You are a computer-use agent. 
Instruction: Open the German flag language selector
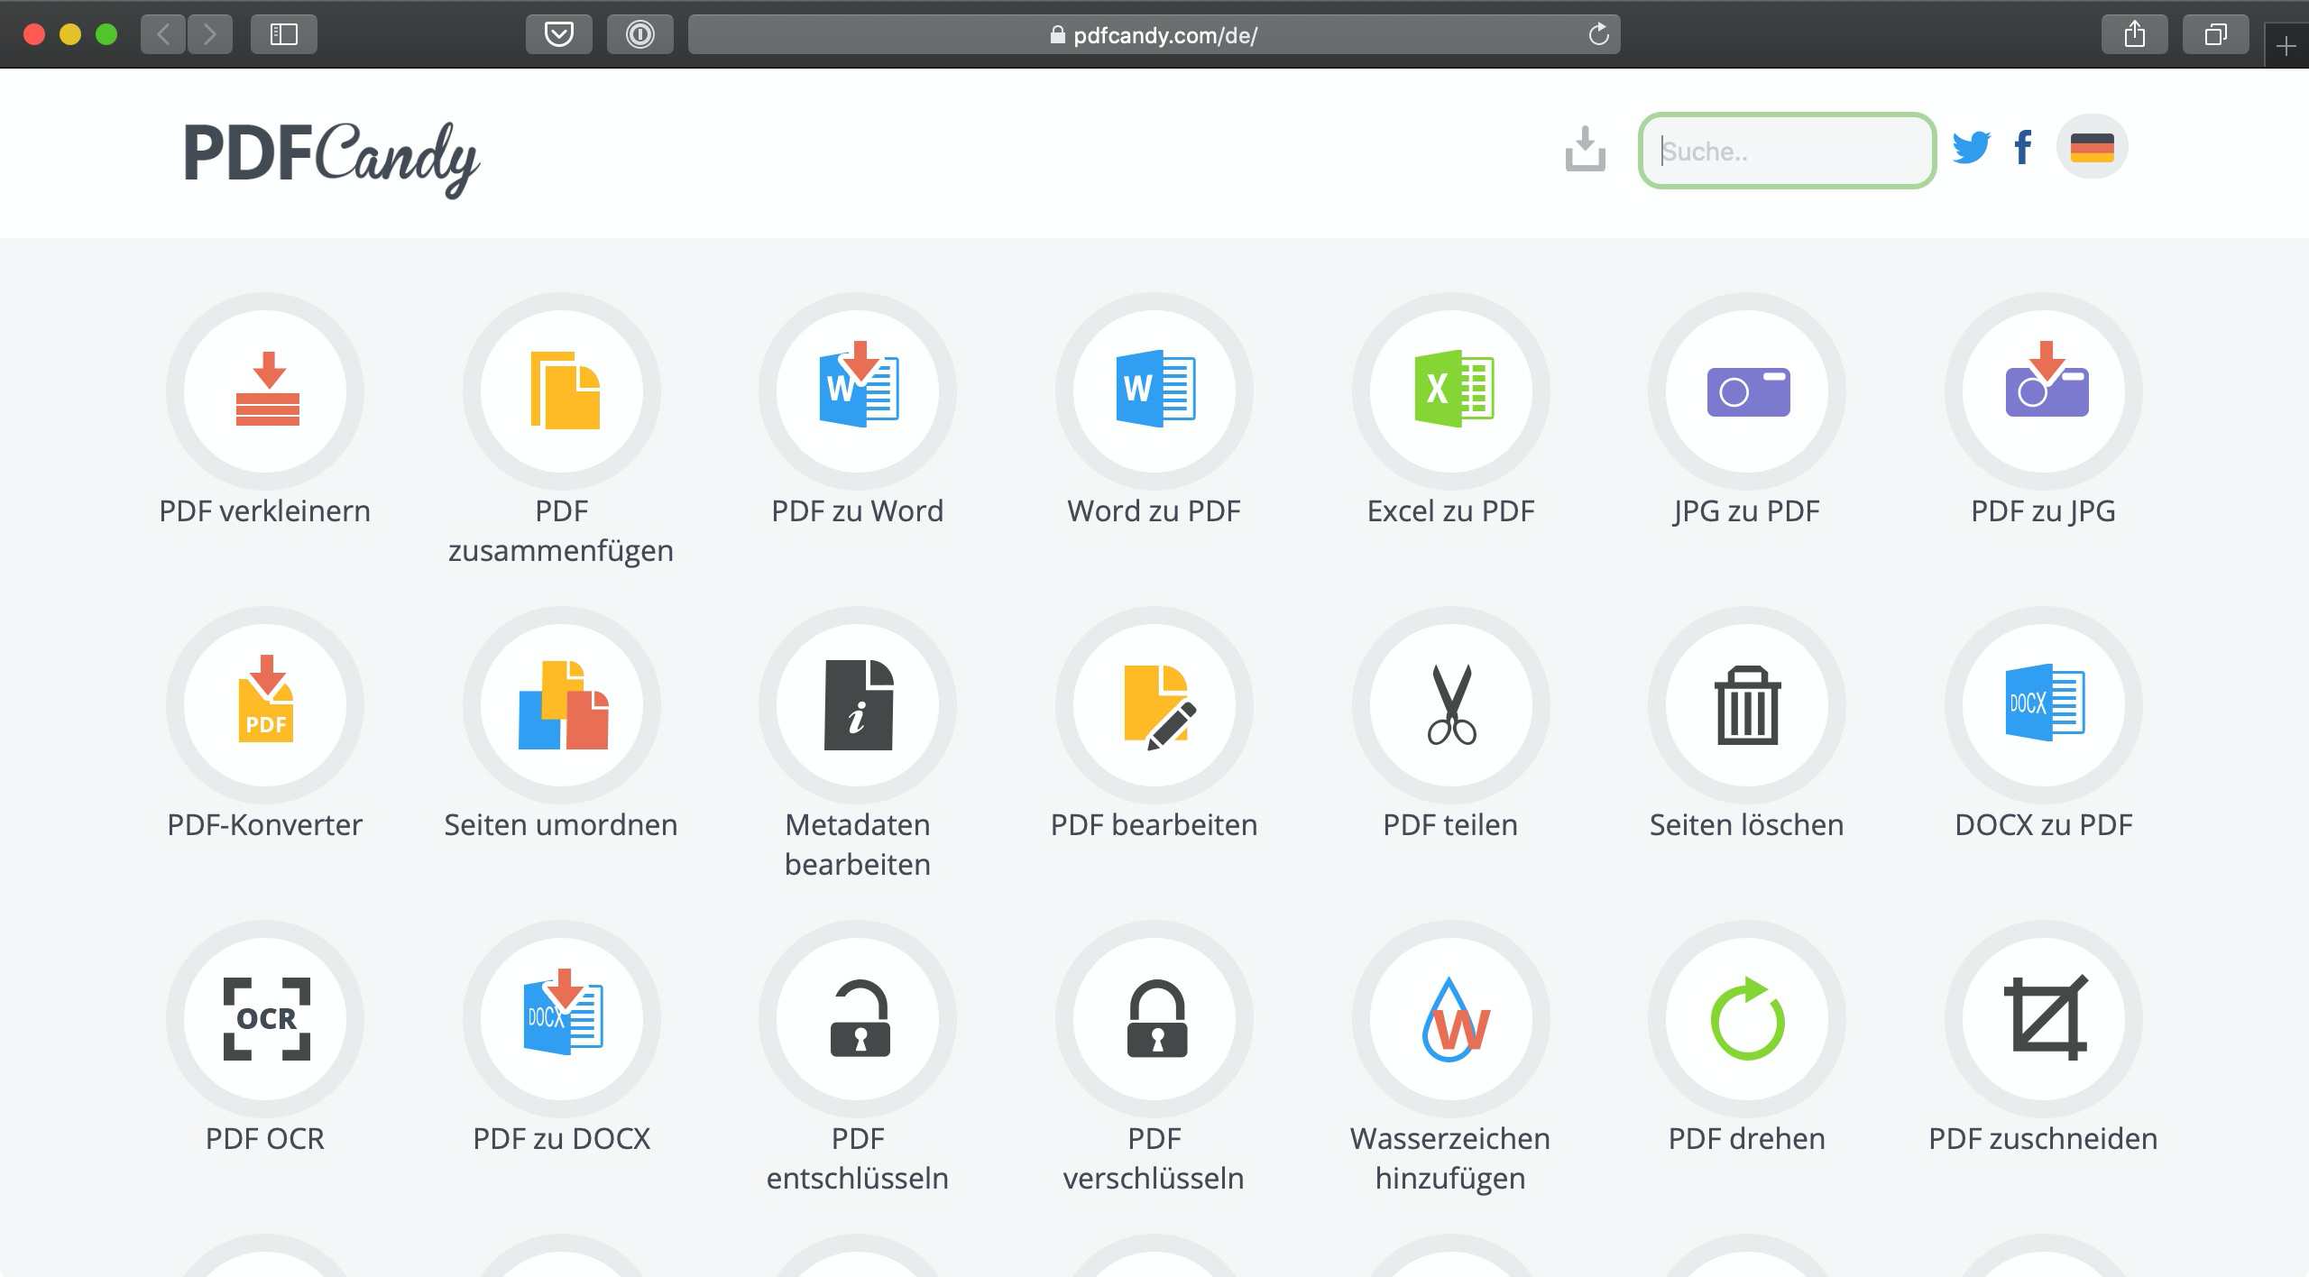tap(2092, 147)
